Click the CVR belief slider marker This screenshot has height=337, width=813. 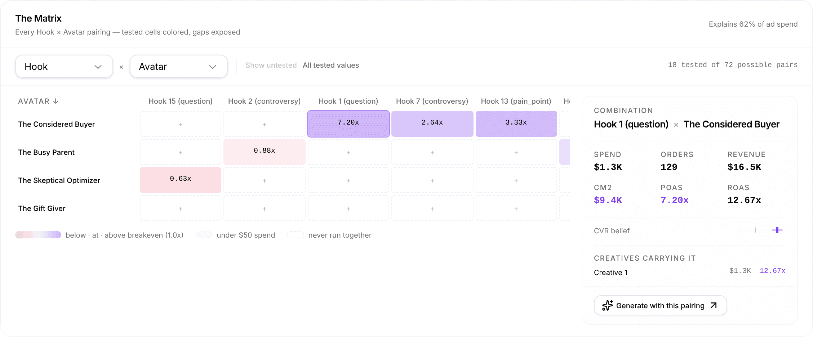[x=777, y=230]
